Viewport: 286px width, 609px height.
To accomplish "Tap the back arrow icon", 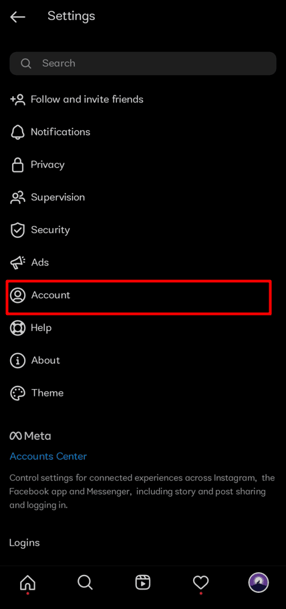I will pyautogui.click(x=17, y=17).
